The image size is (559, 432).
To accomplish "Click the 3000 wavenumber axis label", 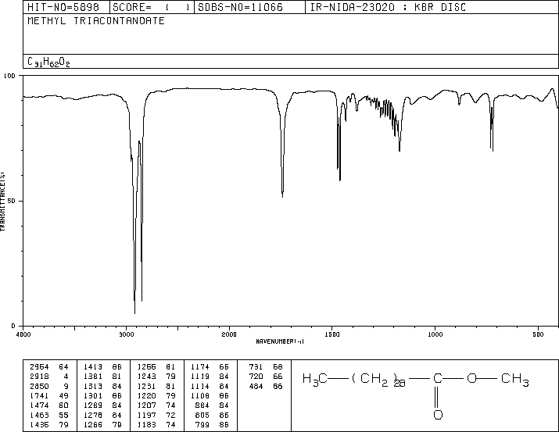I will pos(126,334).
